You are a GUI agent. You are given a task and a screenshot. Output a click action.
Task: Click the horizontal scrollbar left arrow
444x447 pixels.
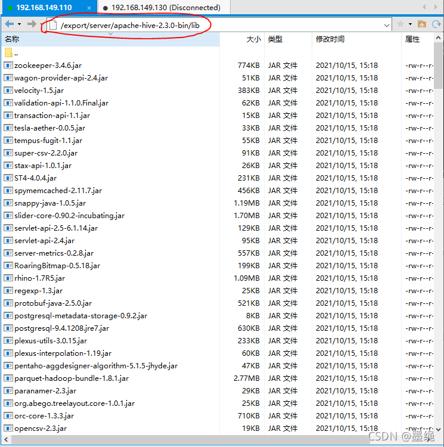pyautogui.click(x=6, y=440)
